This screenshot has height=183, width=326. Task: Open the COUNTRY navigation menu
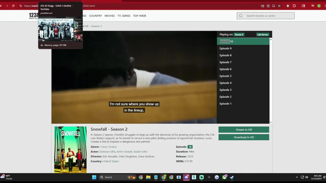[x=96, y=16]
